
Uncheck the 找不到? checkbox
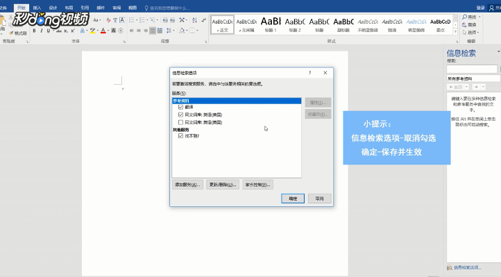click(x=180, y=136)
